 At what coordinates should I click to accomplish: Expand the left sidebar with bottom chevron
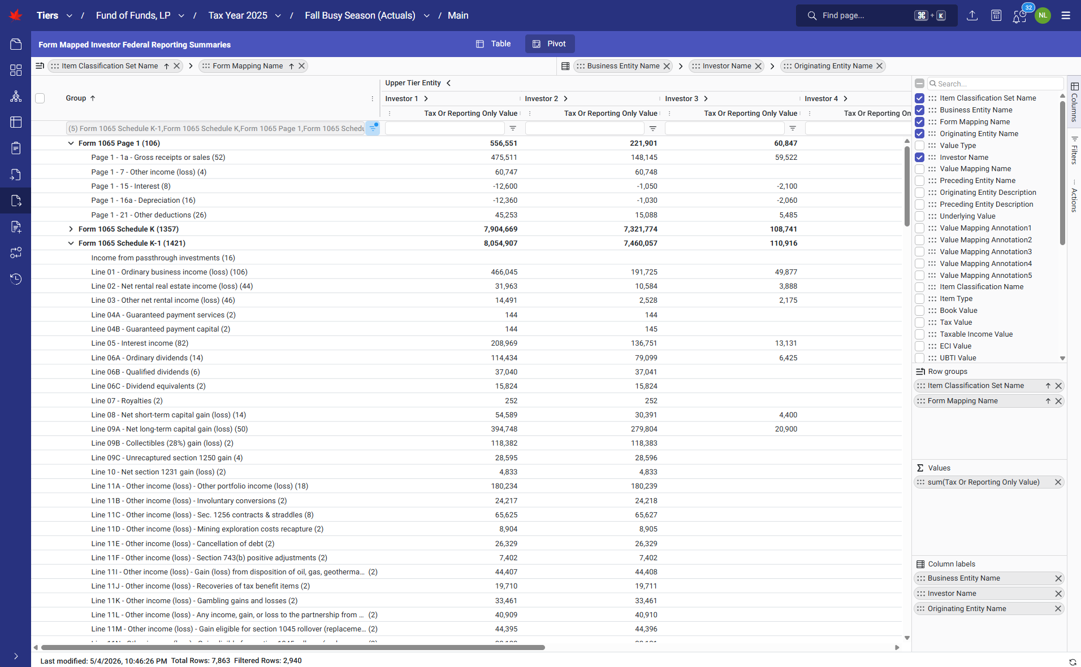pyautogui.click(x=16, y=656)
